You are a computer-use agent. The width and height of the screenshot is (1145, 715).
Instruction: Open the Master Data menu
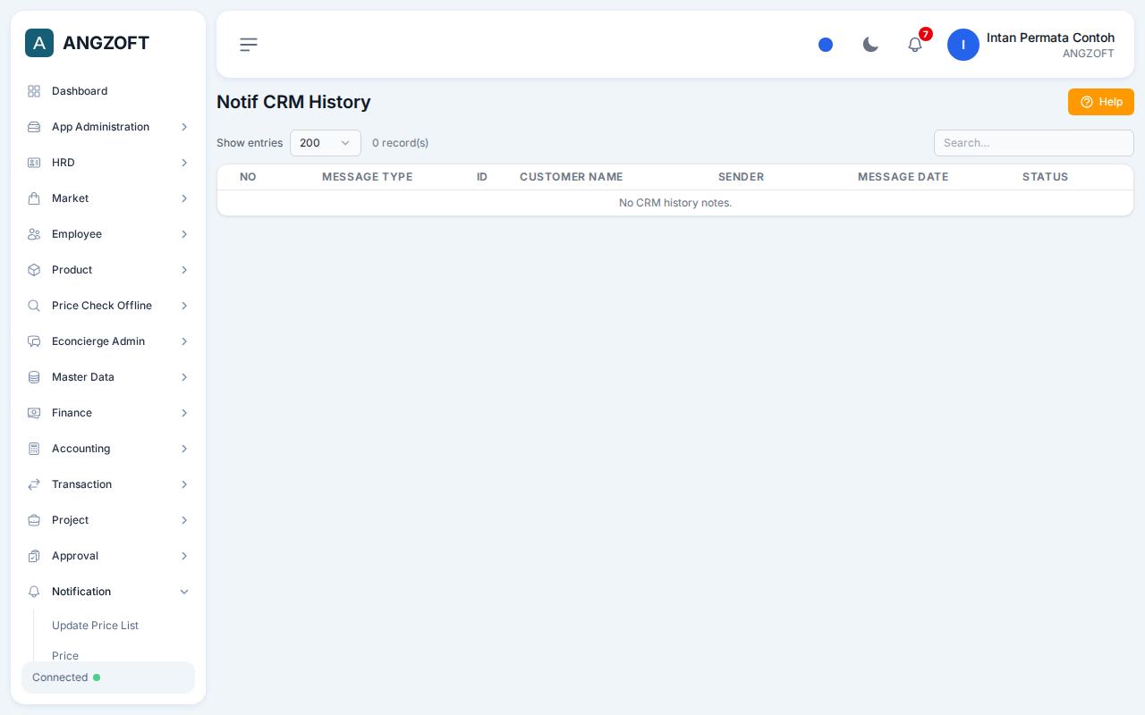click(108, 377)
